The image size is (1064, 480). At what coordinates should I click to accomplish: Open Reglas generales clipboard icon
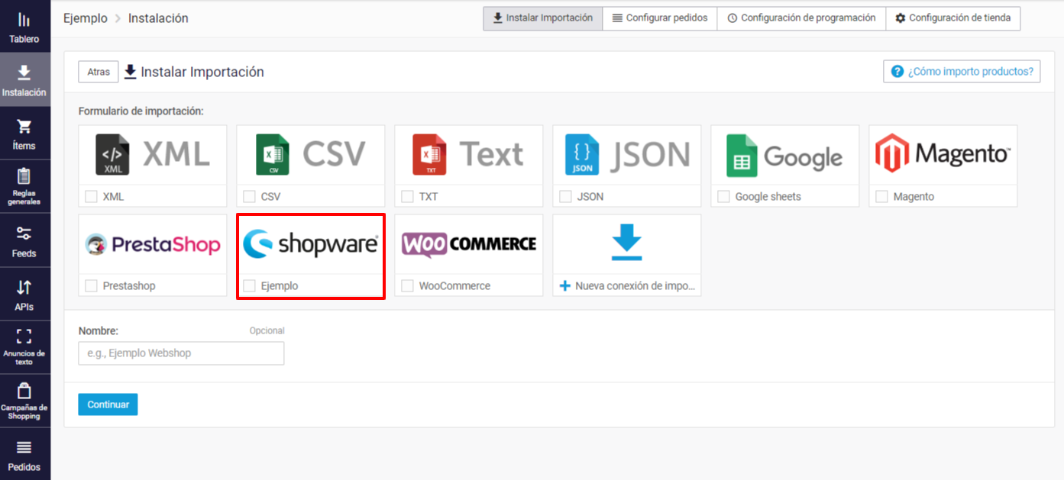point(24,176)
